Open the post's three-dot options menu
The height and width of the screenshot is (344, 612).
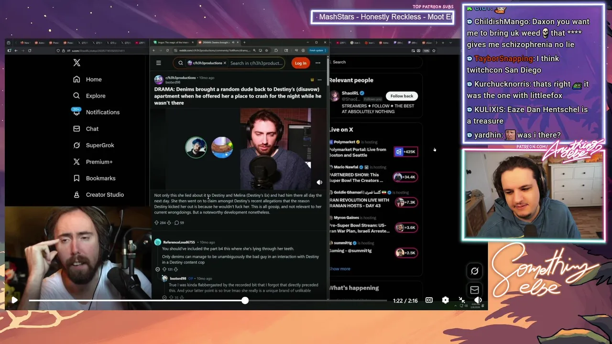[319, 80]
